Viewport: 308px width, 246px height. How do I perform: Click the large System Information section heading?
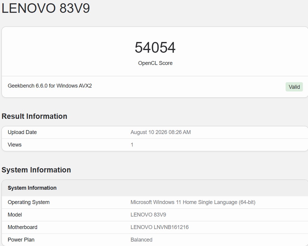[36, 170]
